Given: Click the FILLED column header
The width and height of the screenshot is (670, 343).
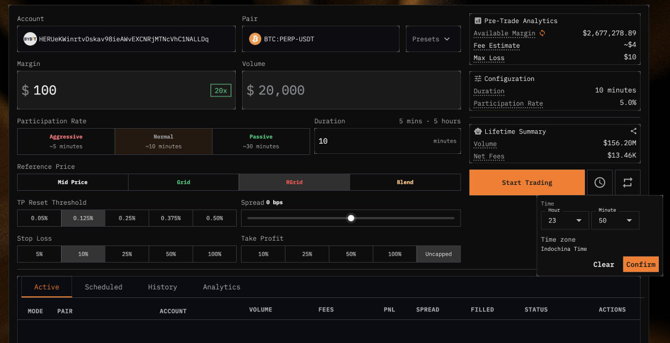Looking at the screenshot, I should (x=482, y=309).
